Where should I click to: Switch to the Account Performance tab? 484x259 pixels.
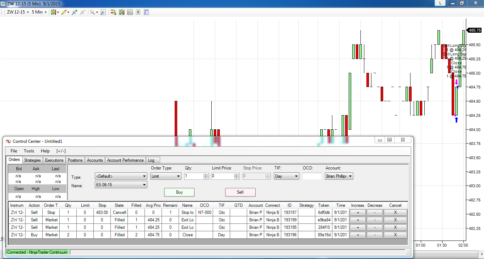(125, 160)
